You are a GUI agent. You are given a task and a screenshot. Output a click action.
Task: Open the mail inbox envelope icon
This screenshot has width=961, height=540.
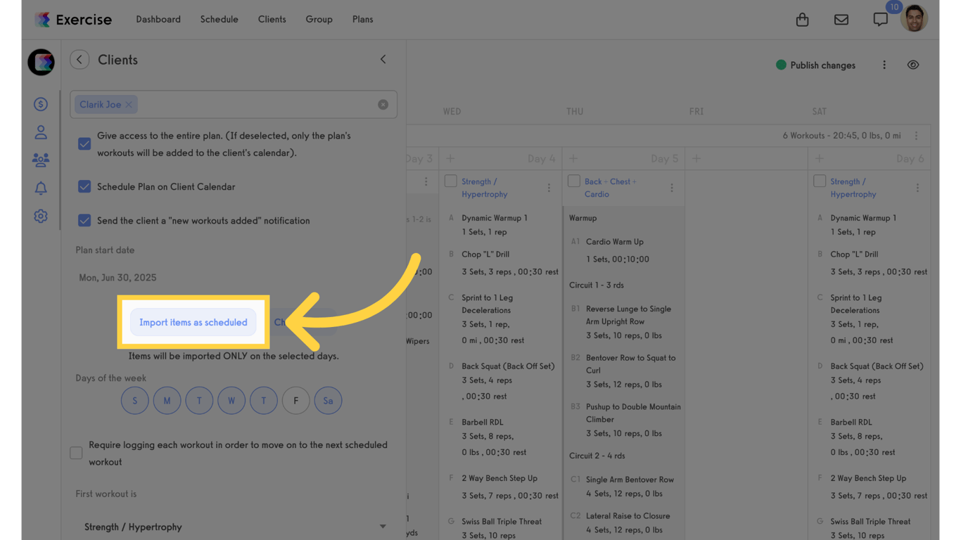841,19
